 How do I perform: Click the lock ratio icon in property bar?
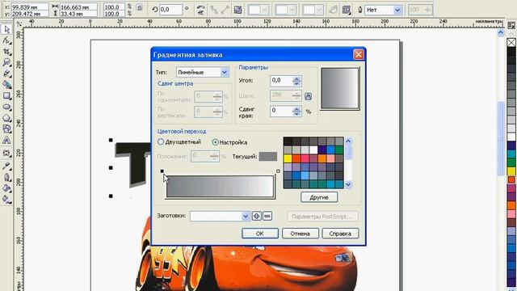tap(139, 8)
